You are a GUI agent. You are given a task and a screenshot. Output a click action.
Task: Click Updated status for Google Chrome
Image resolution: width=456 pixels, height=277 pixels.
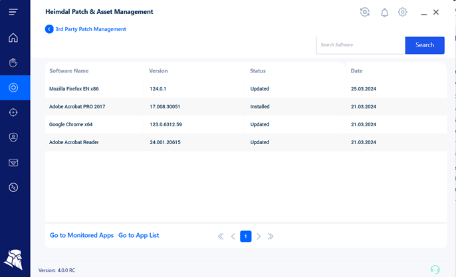260,124
